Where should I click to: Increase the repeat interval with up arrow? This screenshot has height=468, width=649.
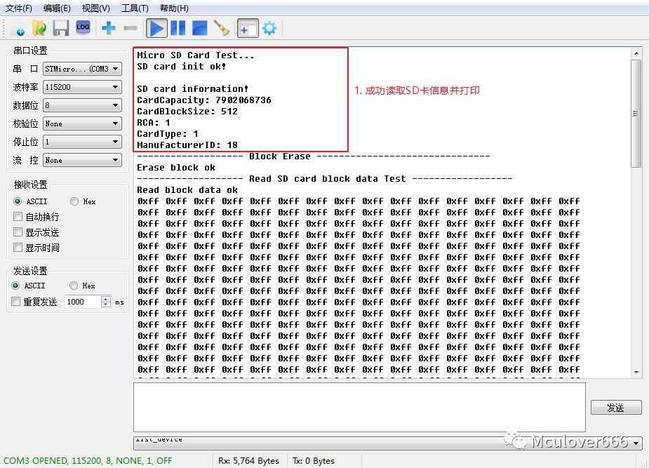[106, 299]
